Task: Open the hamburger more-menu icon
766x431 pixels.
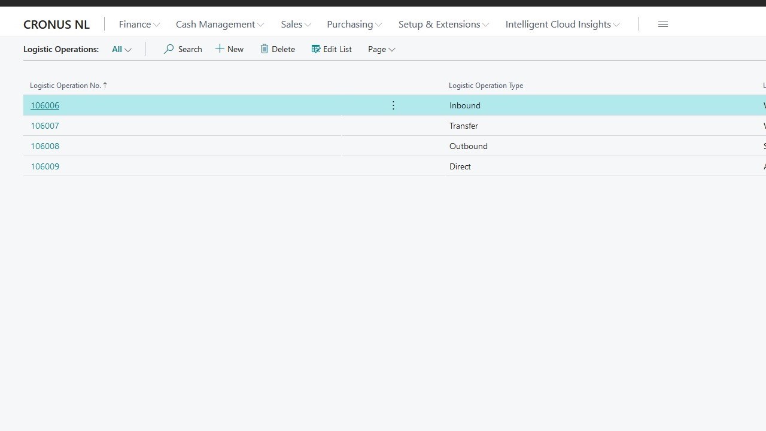Action: pyautogui.click(x=663, y=24)
